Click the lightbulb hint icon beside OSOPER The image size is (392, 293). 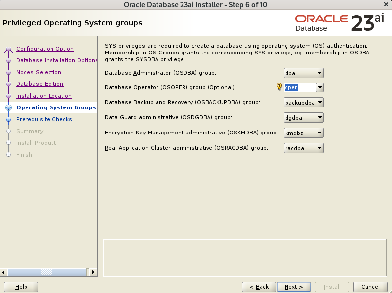(x=279, y=87)
